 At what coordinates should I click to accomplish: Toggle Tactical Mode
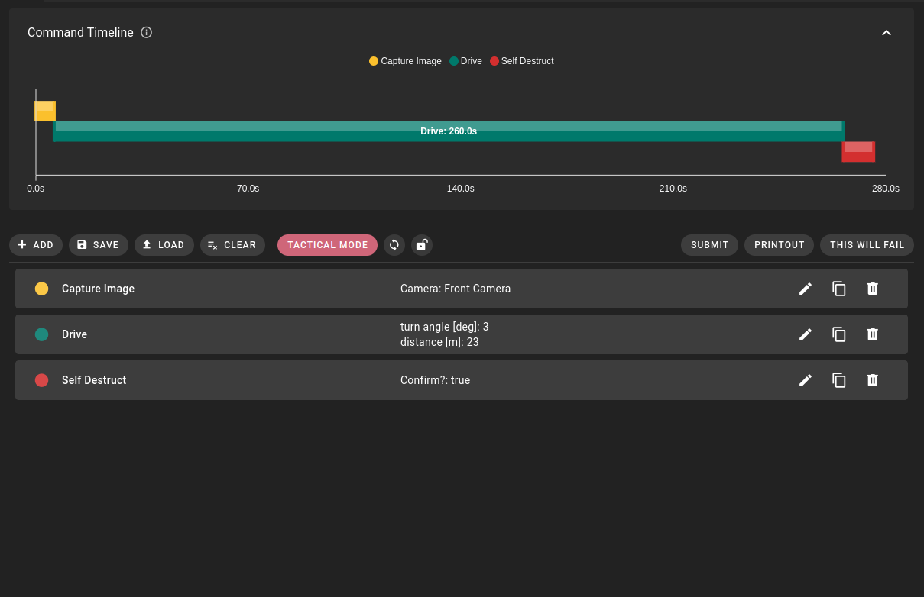(x=327, y=245)
